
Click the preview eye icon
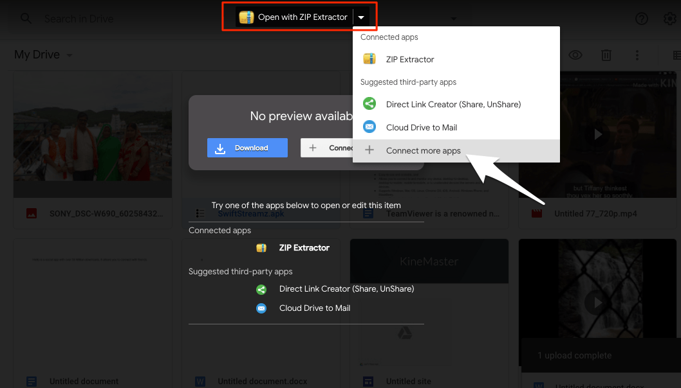point(575,55)
